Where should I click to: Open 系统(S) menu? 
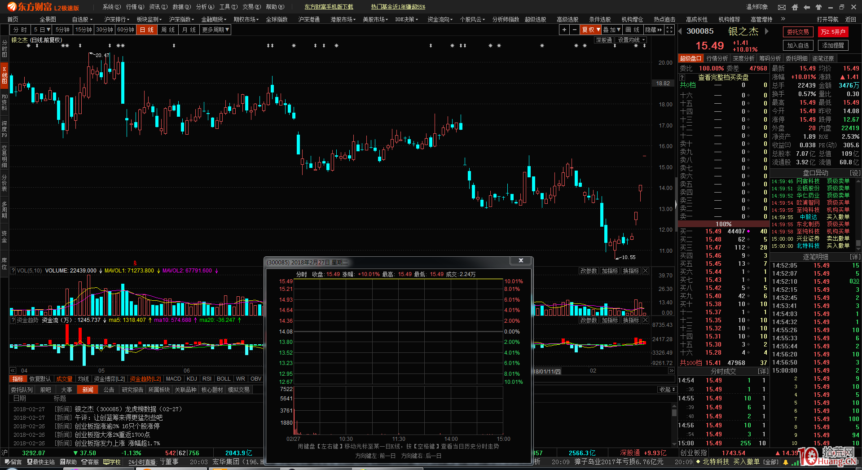(112, 7)
